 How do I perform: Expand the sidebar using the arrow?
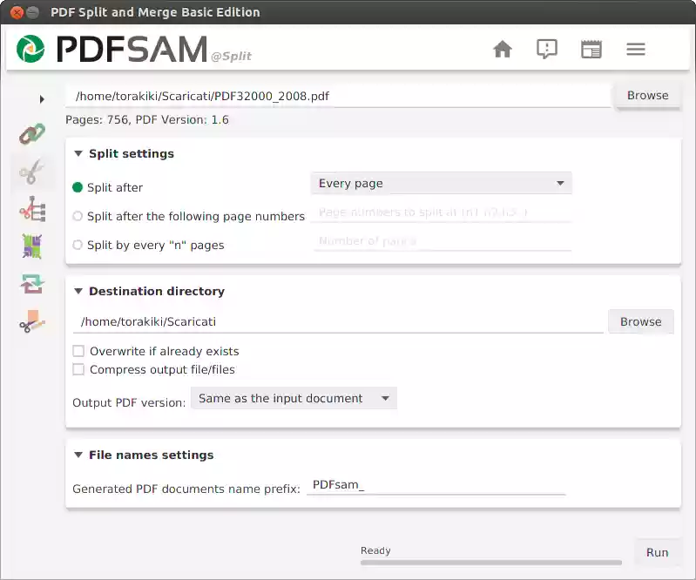(x=42, y=99)
